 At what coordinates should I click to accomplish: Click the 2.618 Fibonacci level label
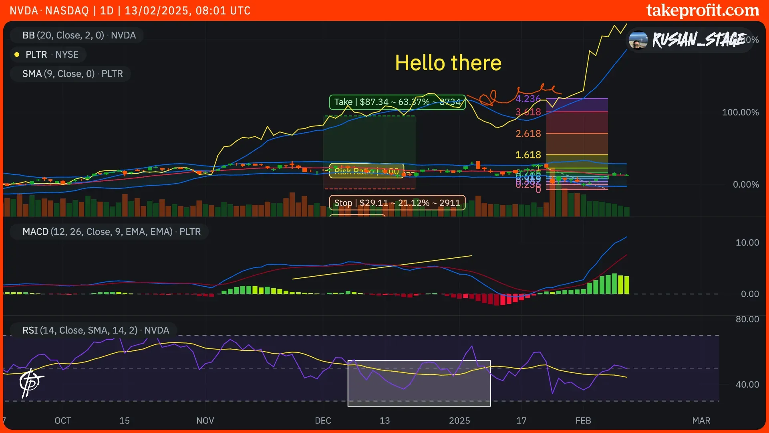(x=528, y=134)
